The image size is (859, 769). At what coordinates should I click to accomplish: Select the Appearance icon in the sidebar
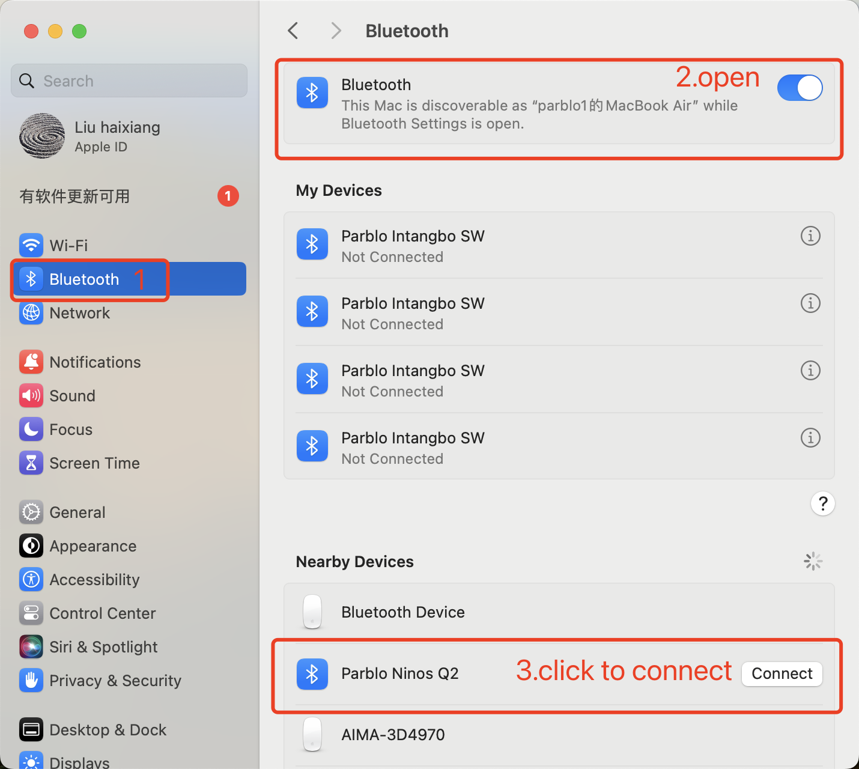coord(31,546)
